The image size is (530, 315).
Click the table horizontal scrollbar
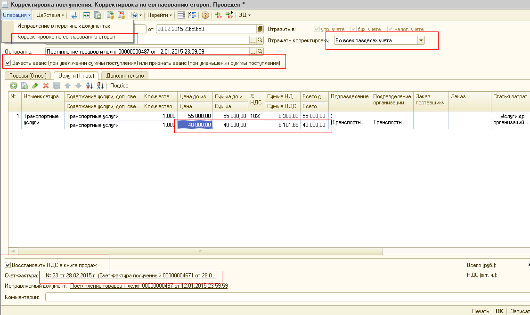tap(200, 251)
